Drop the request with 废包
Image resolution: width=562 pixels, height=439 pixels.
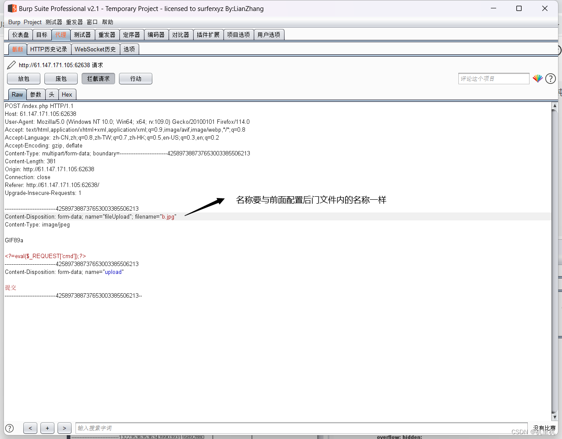[x=61, y=79]
